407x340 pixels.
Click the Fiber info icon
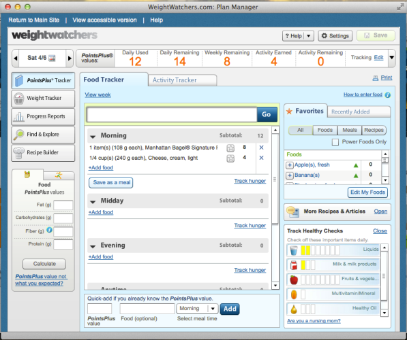coord(49,230)
